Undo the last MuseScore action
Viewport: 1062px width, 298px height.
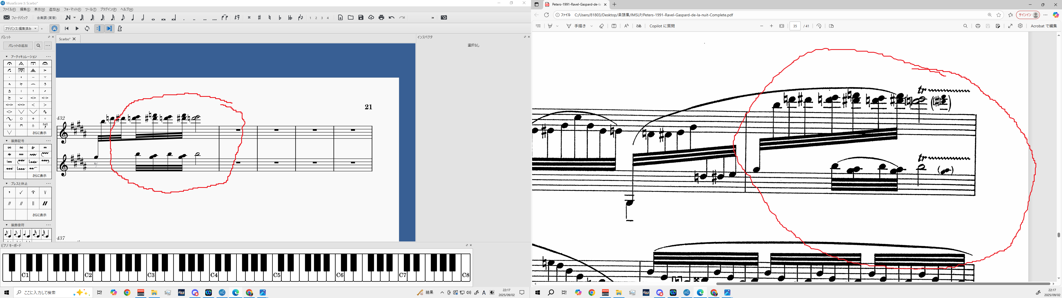392,18
